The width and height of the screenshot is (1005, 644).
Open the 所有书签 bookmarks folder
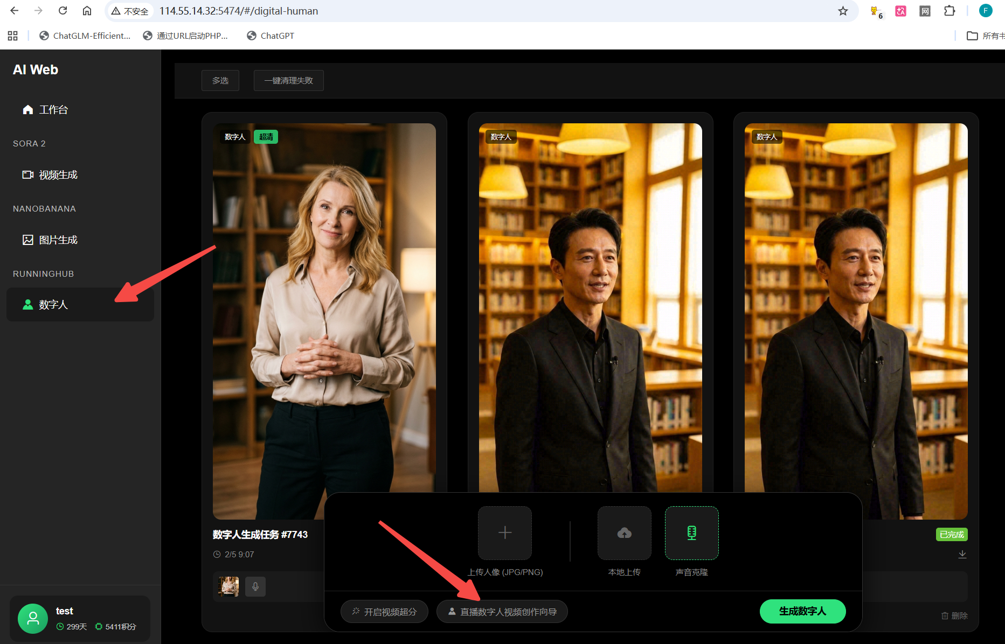point(985,36)
